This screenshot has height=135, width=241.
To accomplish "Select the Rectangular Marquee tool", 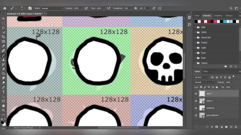I will tap(3, 23).
